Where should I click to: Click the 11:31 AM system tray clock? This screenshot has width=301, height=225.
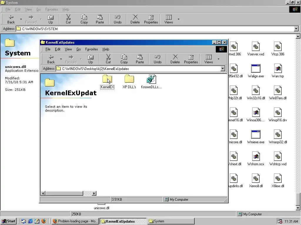tap(291, 221)
